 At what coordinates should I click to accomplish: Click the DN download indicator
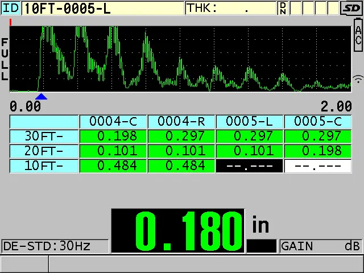[x=283, y=9]
